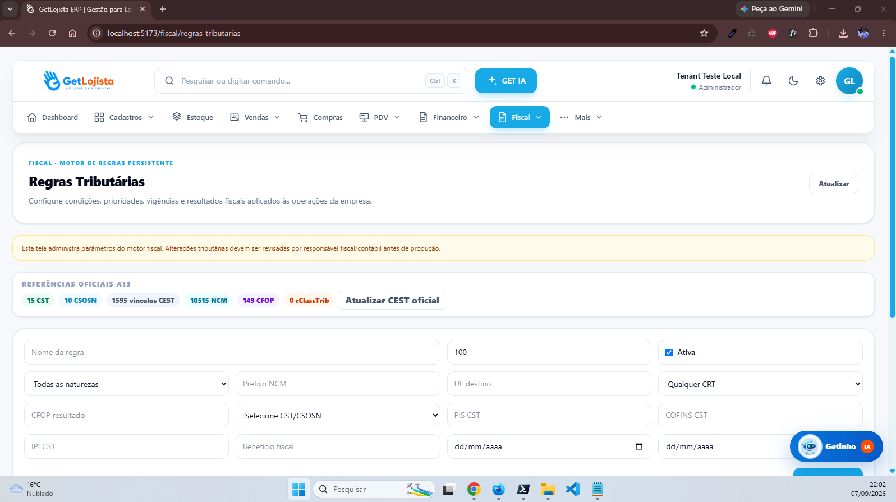Image resolution: width=896 pixels, height=502 pixels.
Task: Bookmark this page with the star icon
Action: 704,33
